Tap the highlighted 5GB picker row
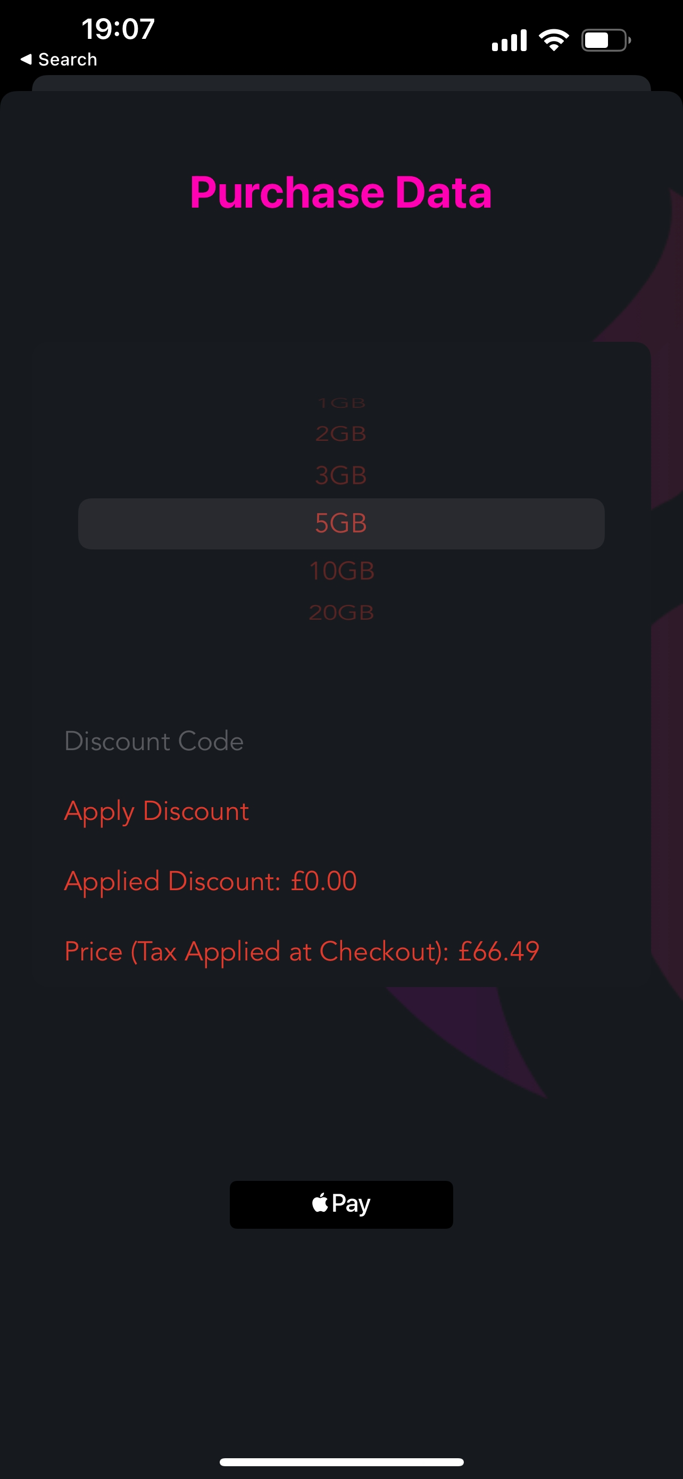Viewport: 683px width, 1479px height. tap(341, 524)
